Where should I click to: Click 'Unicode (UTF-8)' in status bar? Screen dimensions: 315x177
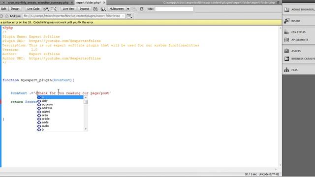click(x=269, y=174)
